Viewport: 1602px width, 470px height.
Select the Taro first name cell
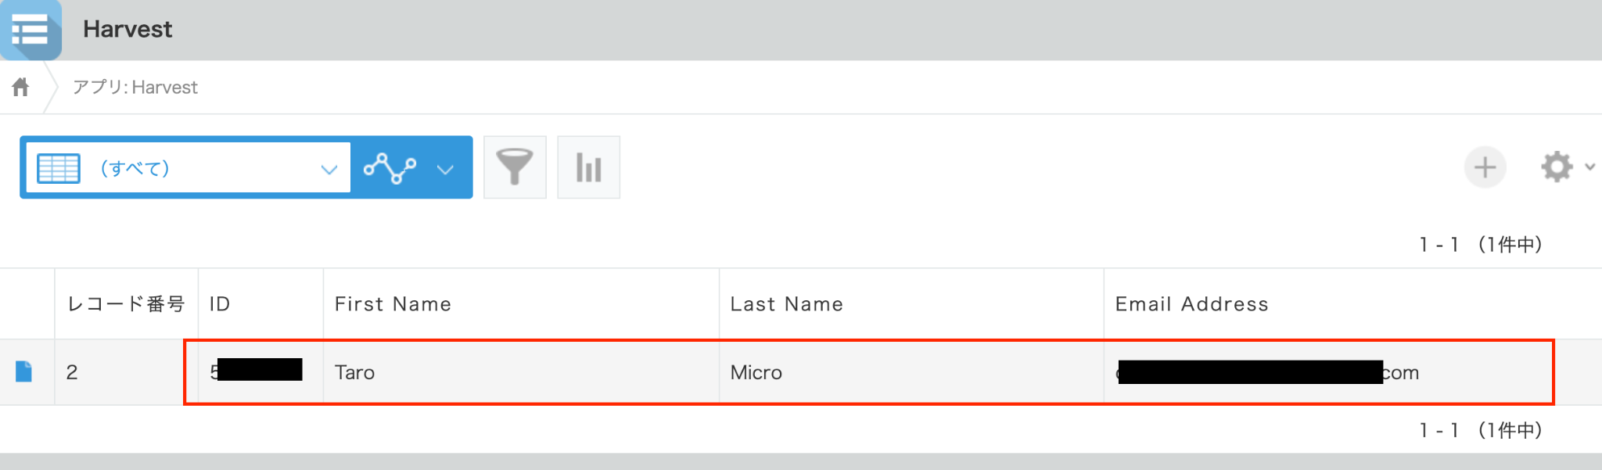[x=355, y=372]
